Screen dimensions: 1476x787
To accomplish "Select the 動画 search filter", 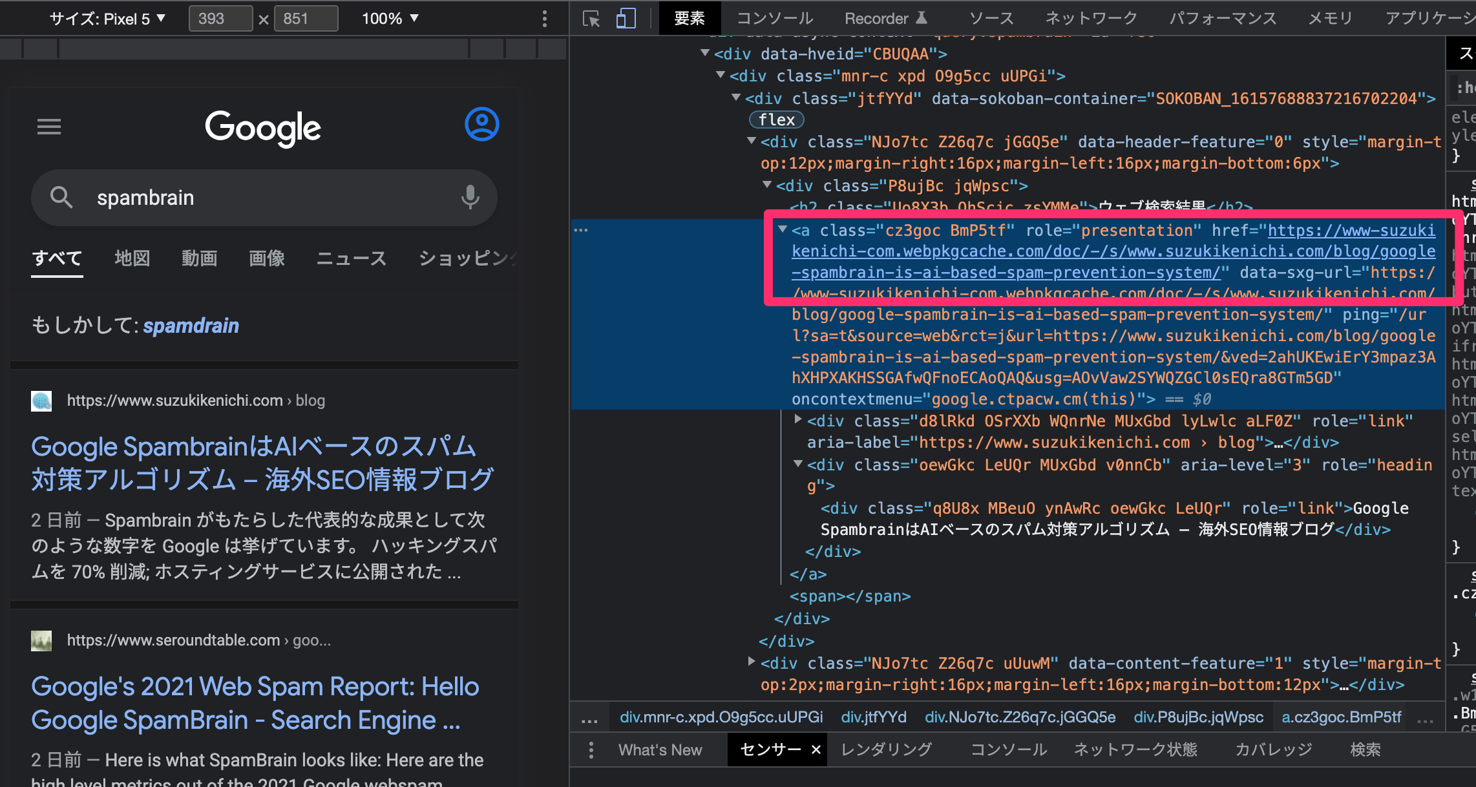I will (200, 258).
